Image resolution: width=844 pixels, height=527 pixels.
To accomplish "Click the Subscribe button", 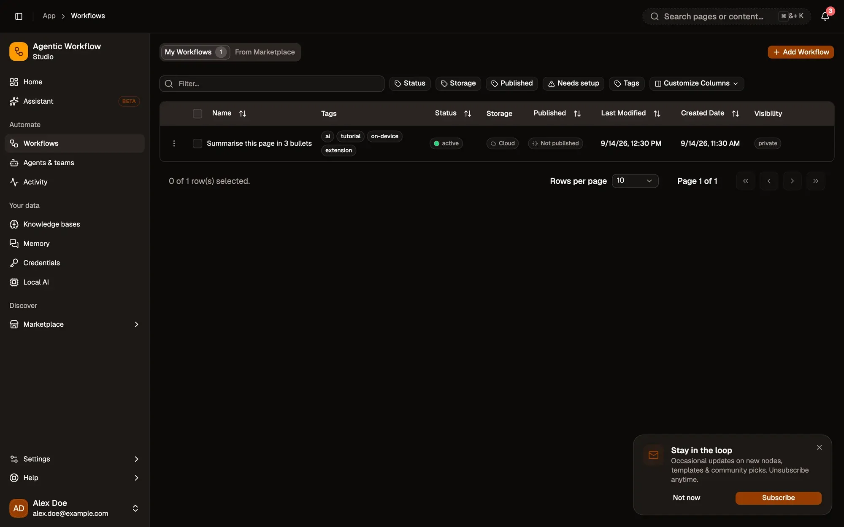I will (x=778, y=498).
